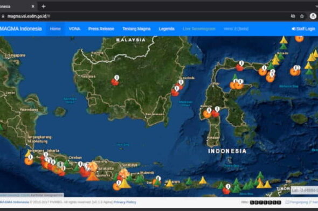Screen dimensions: 318x211
Task: Click the Staff Login button
Action: pyautogui.click(x=303, y=29)
